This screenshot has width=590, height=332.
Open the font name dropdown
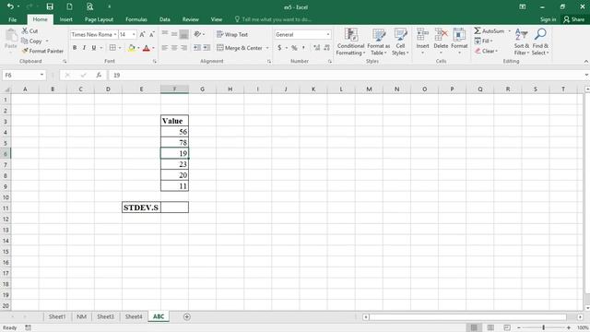pyautogui.click(x=115, y=34)
